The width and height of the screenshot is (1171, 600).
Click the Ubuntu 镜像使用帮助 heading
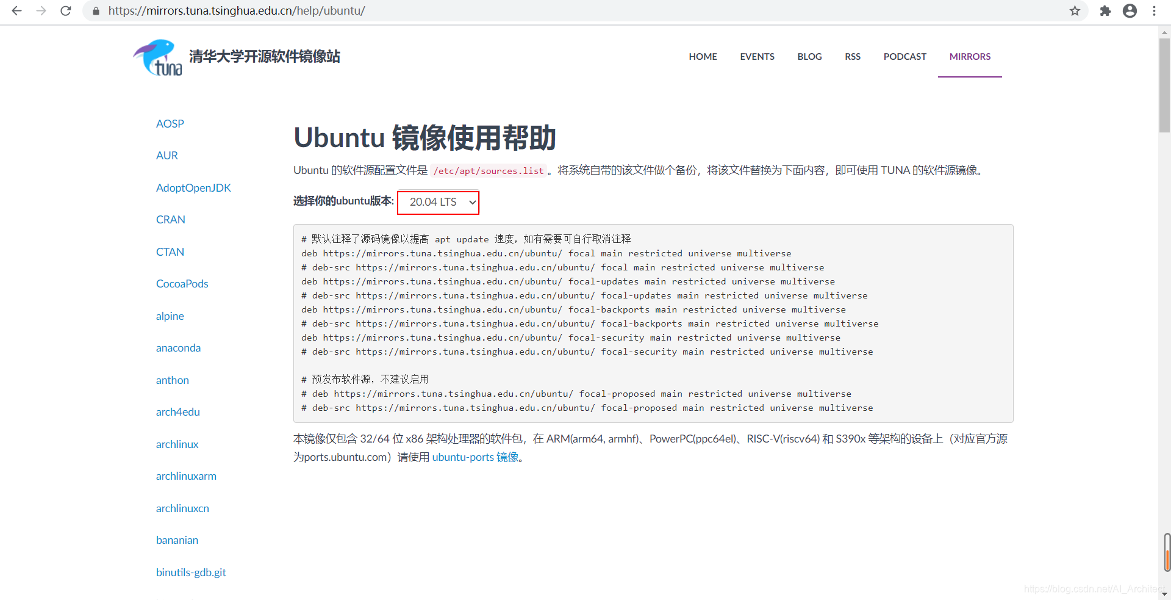tap(425, 137)
